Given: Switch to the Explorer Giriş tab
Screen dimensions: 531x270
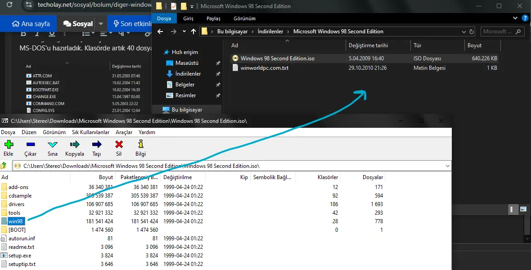Looking at the screenshot, I should [x=188, y=18].
